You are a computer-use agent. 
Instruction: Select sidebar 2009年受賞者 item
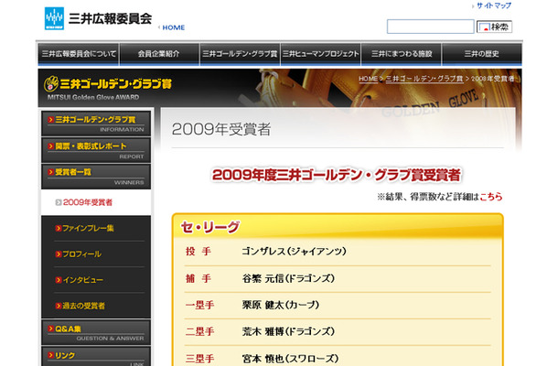coord(96,202)
